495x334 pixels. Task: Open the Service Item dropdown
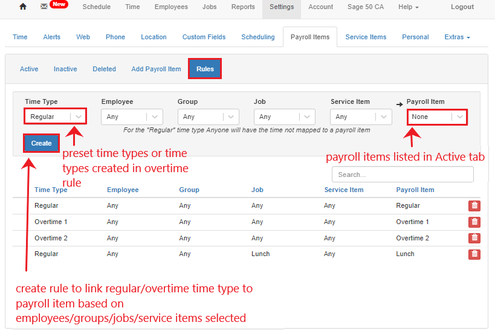(x=361, y=117)
